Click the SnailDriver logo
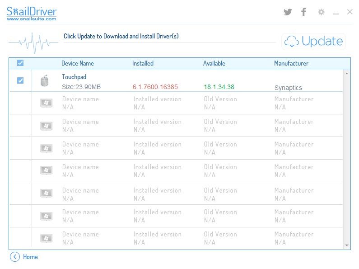The width and height of the screenshot is (359, 269). (32, 11)
